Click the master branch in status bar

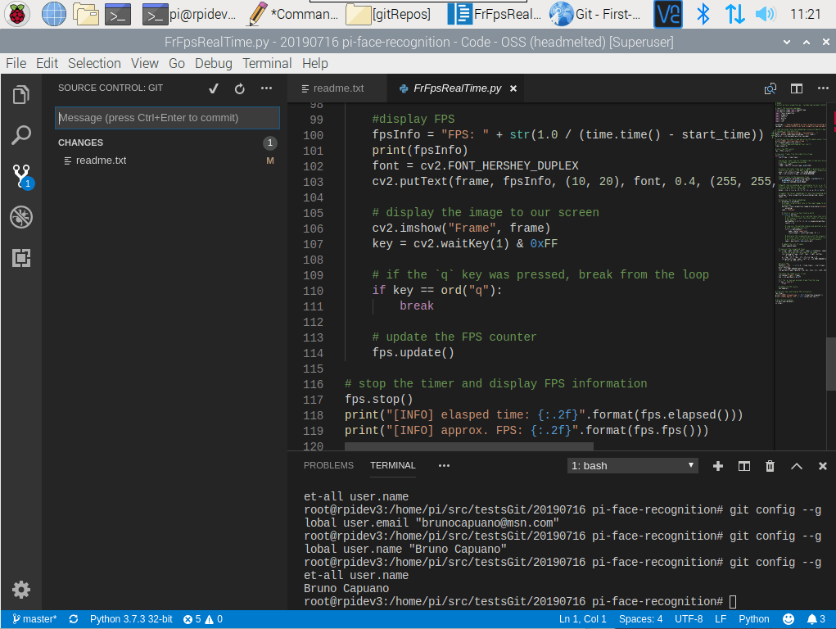tap(34, 619)
